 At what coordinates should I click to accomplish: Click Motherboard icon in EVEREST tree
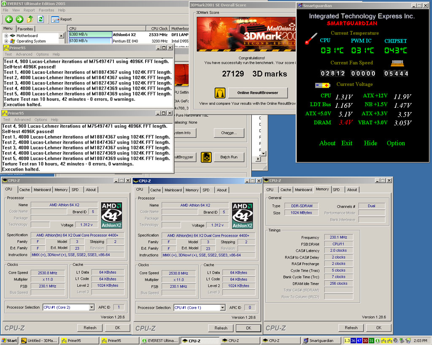coord(12,35)
